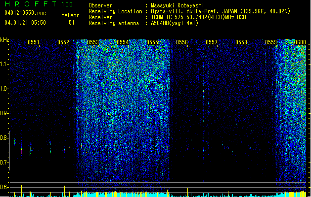The width and height of the screenshot is (311, 197).
Task: Click the kHz axis unit label
Action: click(4, 40)
